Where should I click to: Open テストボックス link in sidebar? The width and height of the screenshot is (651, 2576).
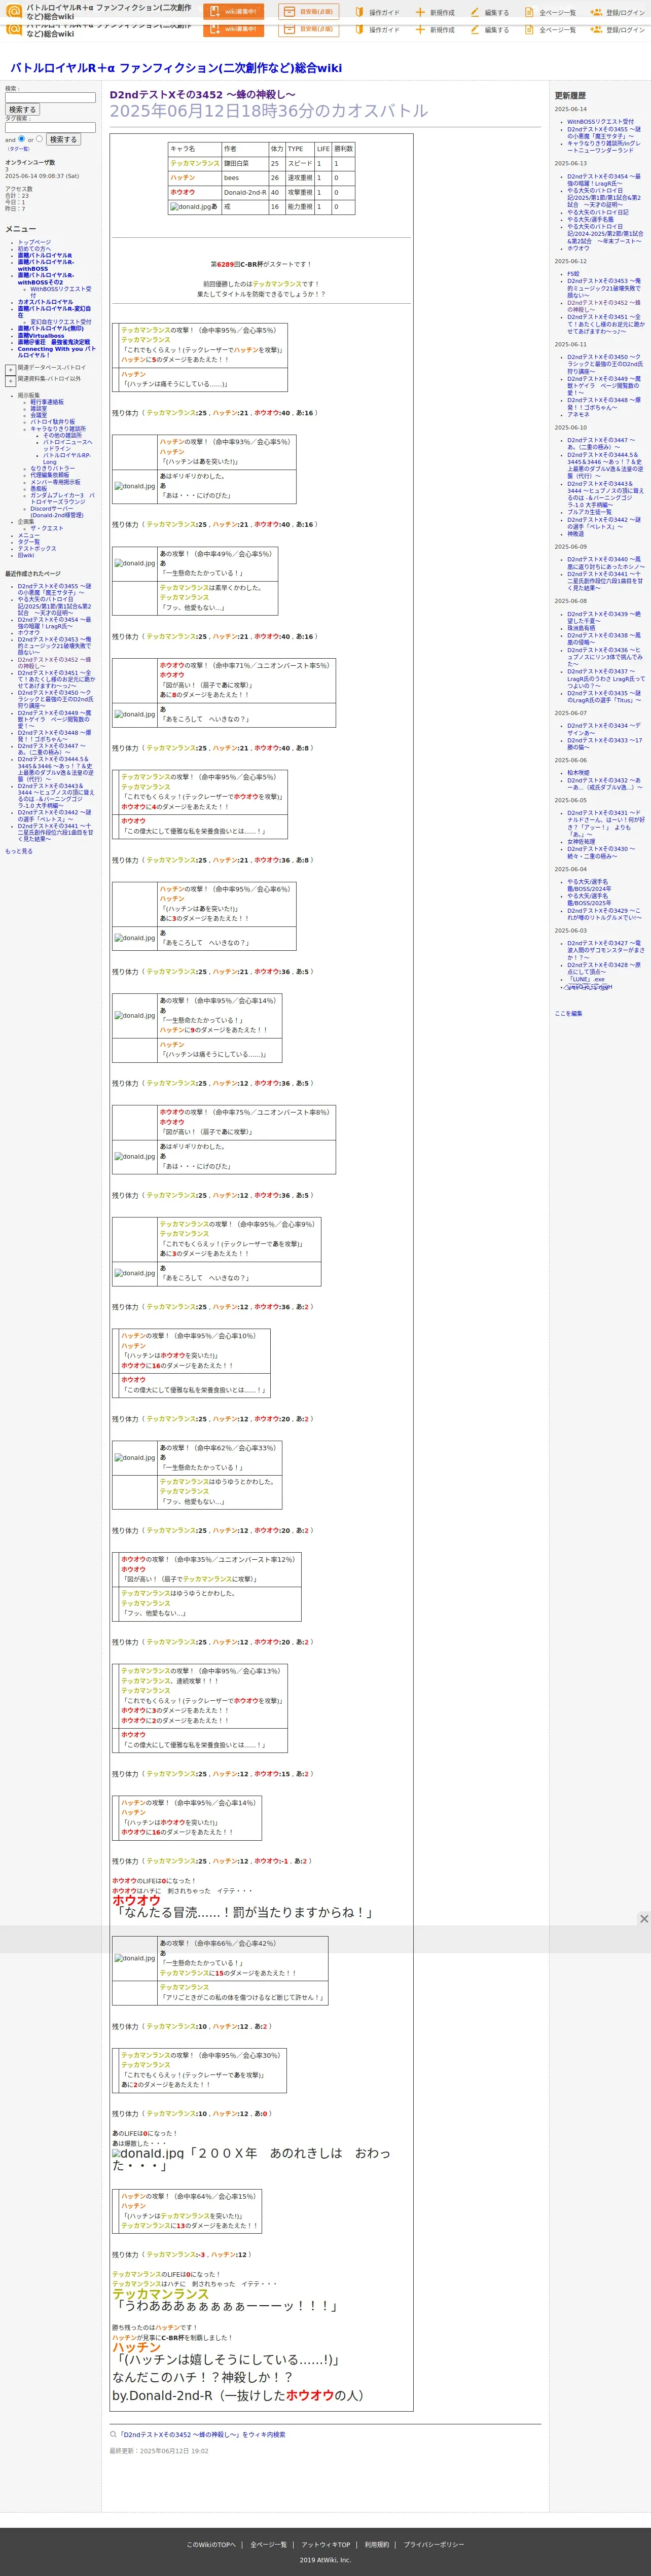pyautogui.click(x=37, y=548)
